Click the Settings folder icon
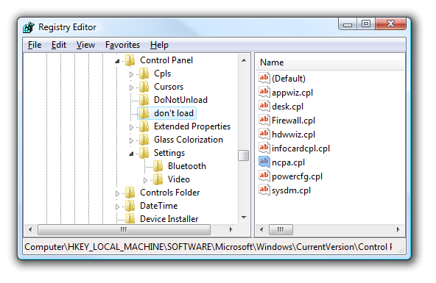 click(x=144, y=153)
